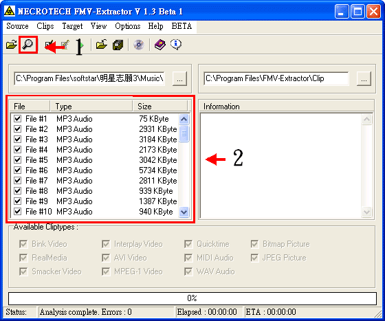Click the source path browse button
The image size is (385, 321).
[179, 79]
